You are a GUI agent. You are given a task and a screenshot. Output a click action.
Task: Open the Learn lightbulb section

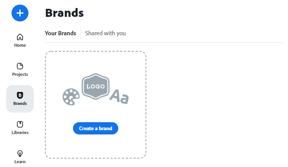pyautogui.click(x=20, y=154)
